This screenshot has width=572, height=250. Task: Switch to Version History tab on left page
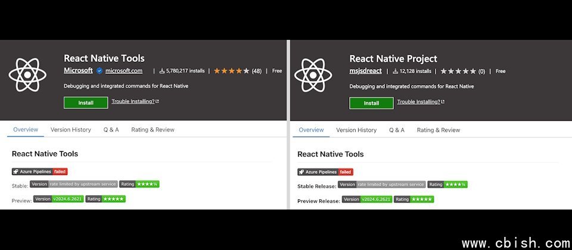[x=71, y=130]
